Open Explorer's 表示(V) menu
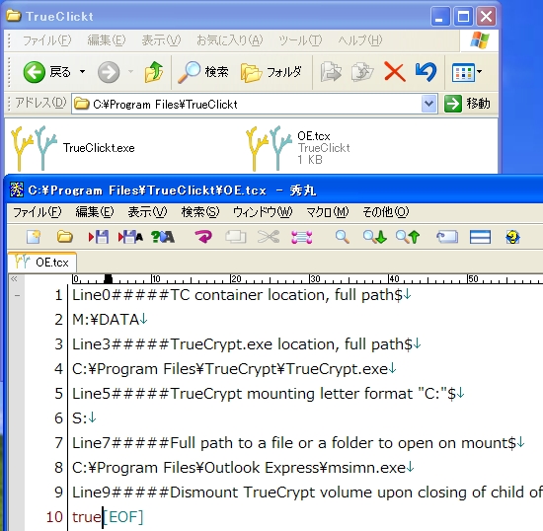 [x=161, y=40]
